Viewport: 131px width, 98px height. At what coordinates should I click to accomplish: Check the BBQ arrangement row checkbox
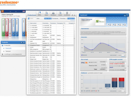(29, 49)
